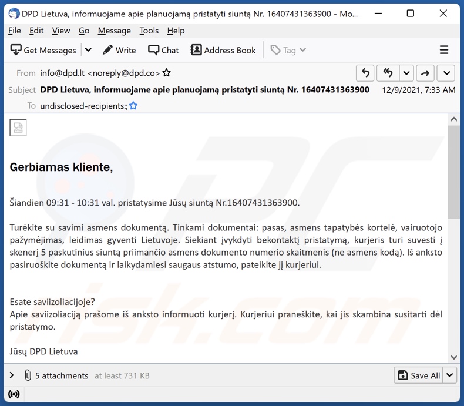Click the paperclip attachments icon

click(28, 375)
